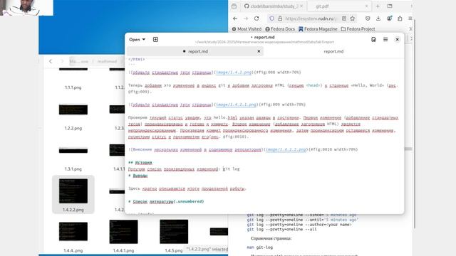Image resolution: width=456 pixels, height=256 pixels.
Task: Open the Fedora Docs bookmark
Action: pos(280,29)
